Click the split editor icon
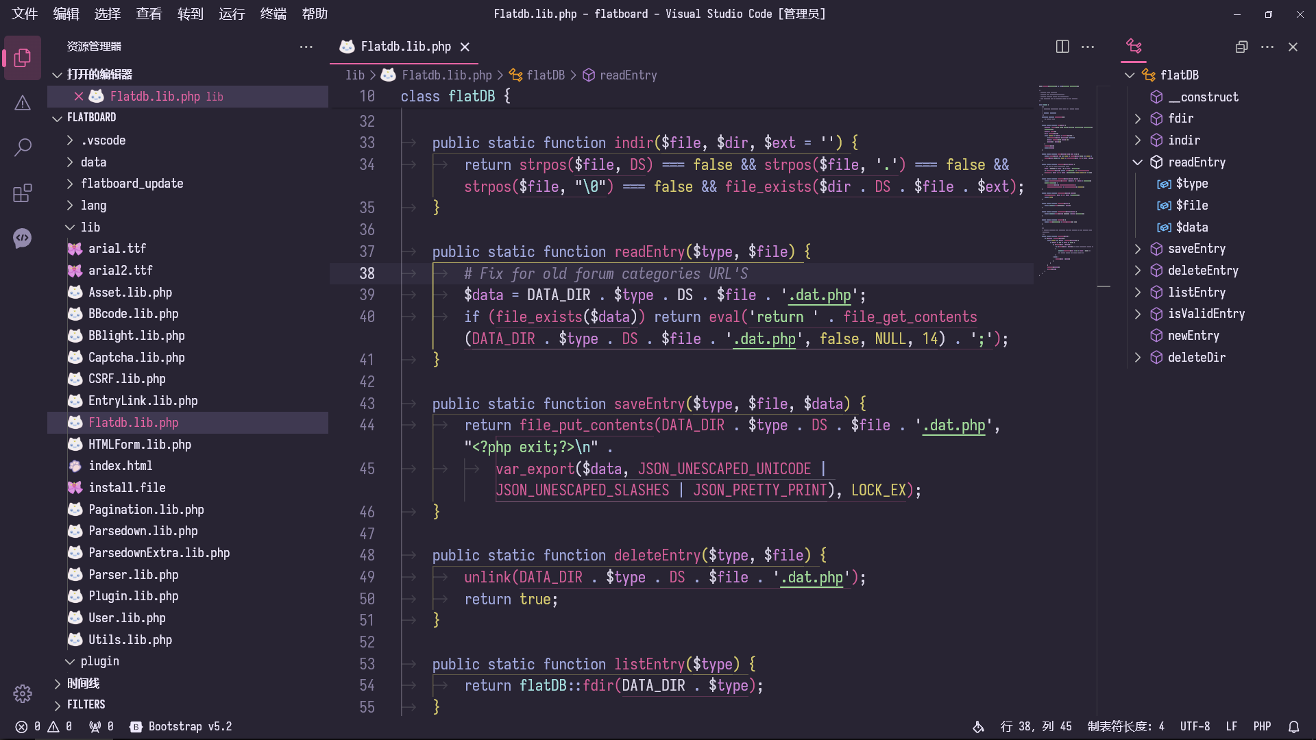 click(x=1062, y=47)
